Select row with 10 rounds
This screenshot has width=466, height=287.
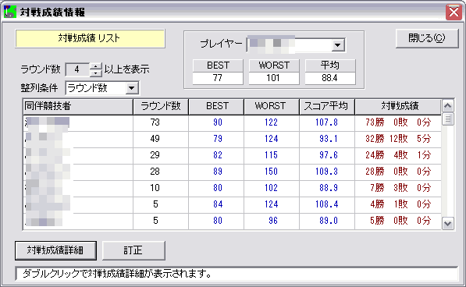[232, 188]
